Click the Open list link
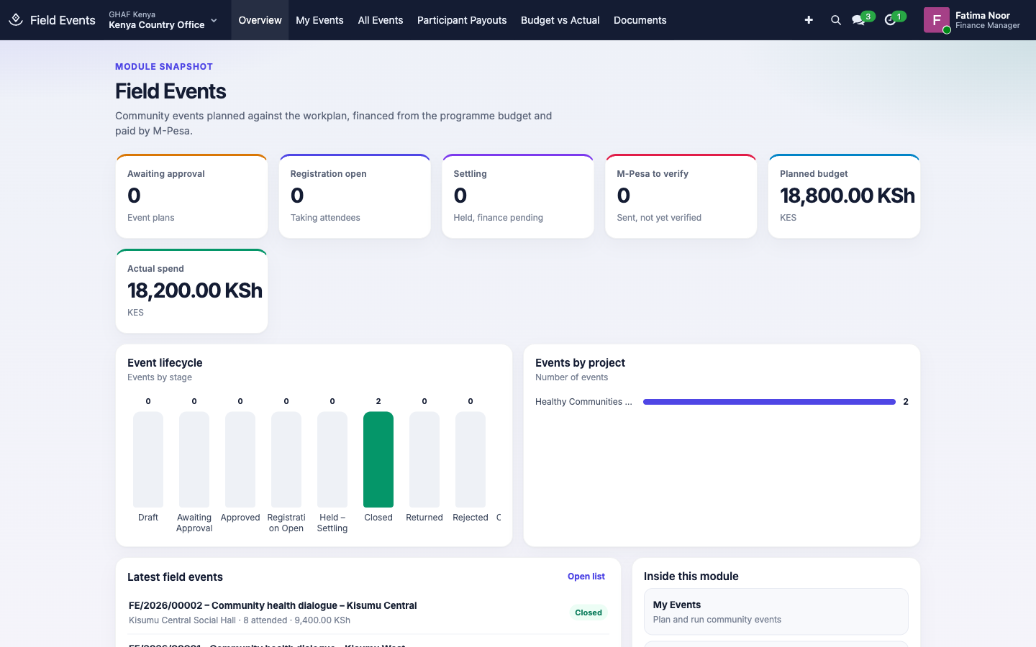Viewport: 1036px width, 647px height. 586,577
